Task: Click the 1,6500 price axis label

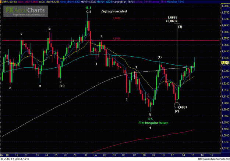Action: pyautogui.click(x=226, y=45)
